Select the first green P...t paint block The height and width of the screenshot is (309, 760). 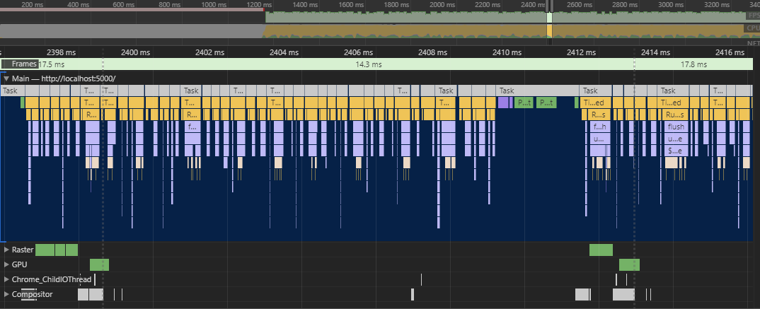click(x=524, y=103)
